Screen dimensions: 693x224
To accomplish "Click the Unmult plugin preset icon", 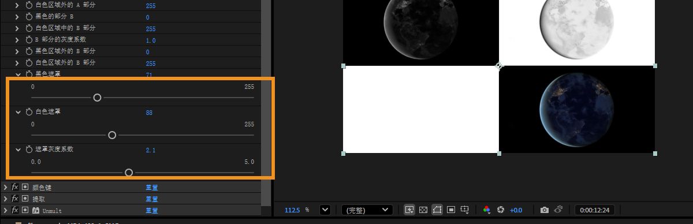I will (x=35, y=210).
